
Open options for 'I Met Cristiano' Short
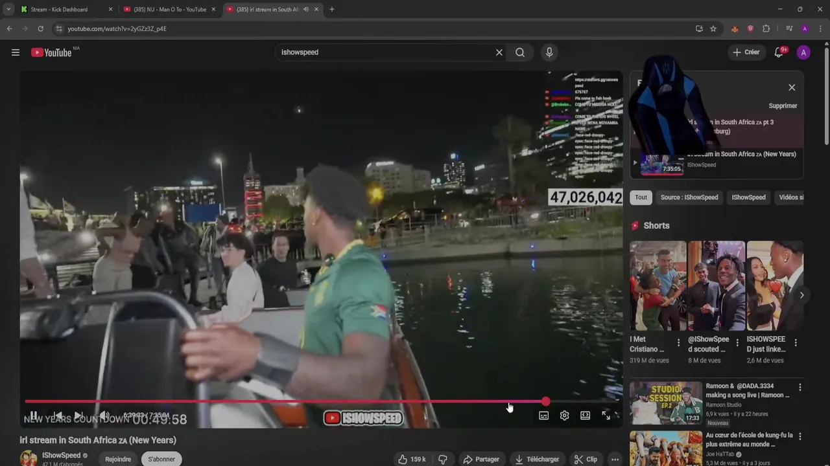pos(679,343)
